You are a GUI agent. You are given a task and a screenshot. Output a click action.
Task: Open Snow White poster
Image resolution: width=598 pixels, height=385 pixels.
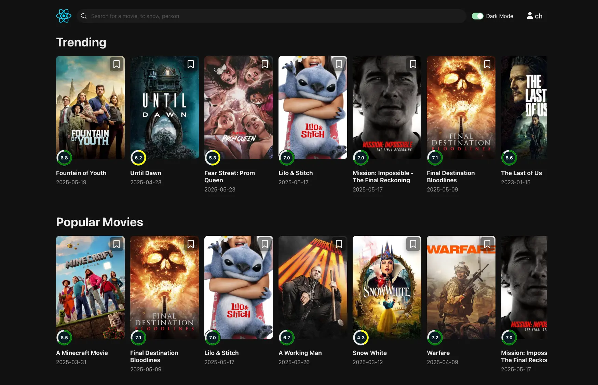pyautogui.click(x=387, y=287)
